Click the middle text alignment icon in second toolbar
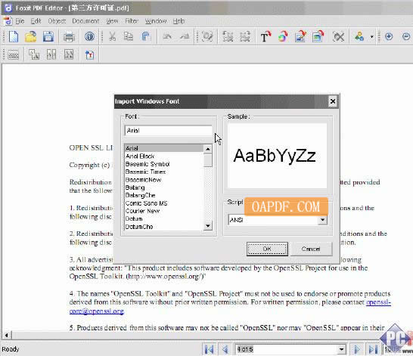This screenshot has height=356, width=413. pos(51,54)
